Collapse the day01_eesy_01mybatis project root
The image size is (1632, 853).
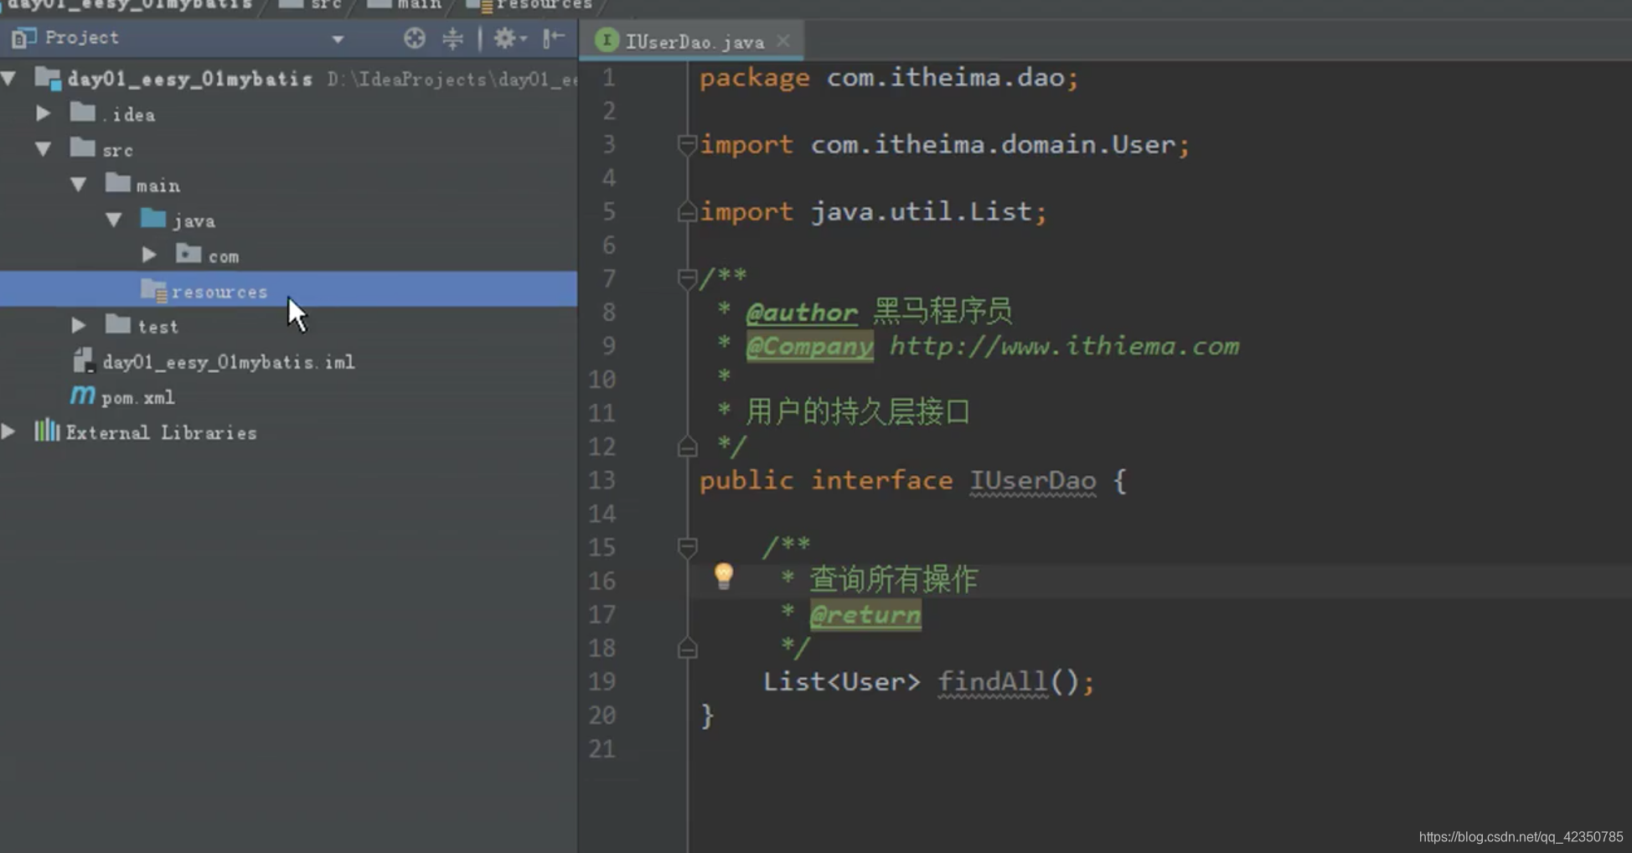(9, 79)
